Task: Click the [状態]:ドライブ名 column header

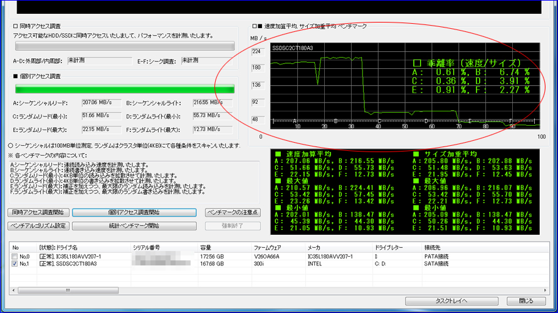Action: [x=83, y=248]
